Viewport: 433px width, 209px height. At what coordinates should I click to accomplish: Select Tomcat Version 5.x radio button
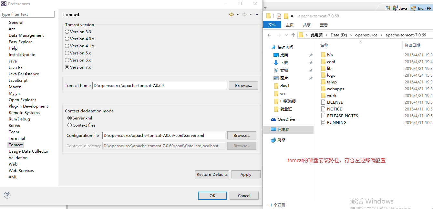67,53
